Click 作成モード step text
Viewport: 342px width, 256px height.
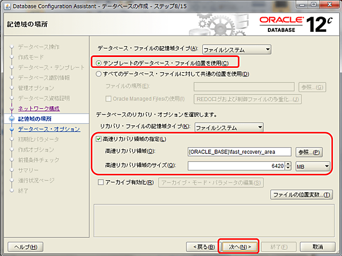click(x=31, y=57)
